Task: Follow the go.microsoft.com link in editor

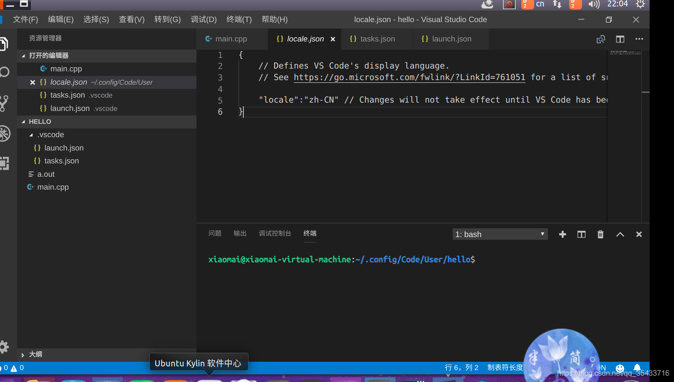Action: coord(409,77)
